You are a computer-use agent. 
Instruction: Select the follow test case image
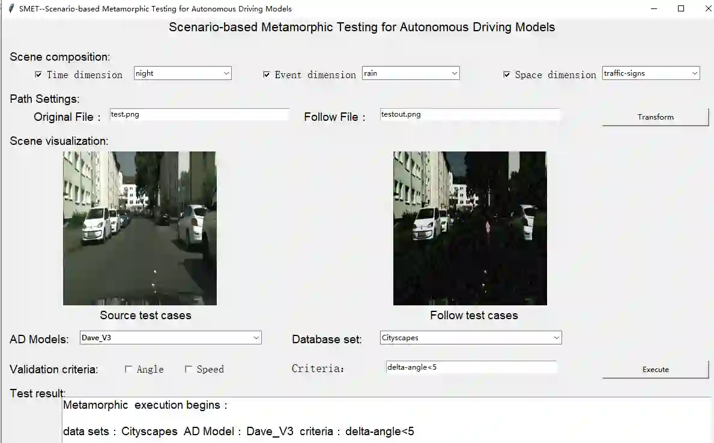[470, 228]
